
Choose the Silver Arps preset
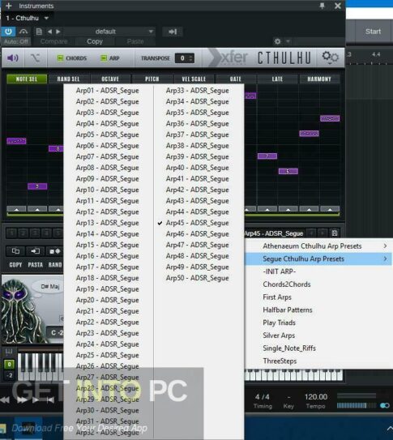tap(318, 335)
